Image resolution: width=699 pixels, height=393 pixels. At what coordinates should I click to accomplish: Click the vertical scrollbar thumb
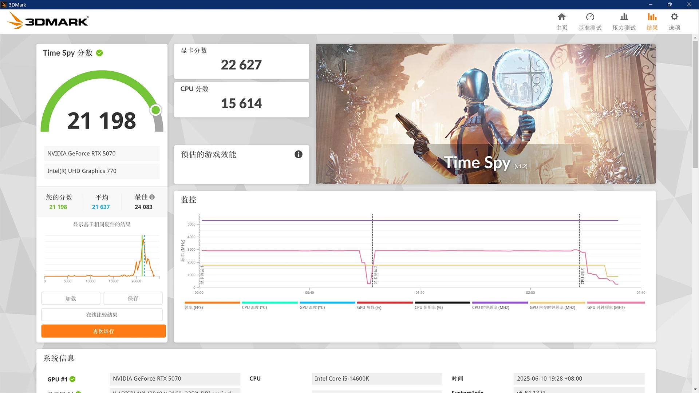pos(695,104)
